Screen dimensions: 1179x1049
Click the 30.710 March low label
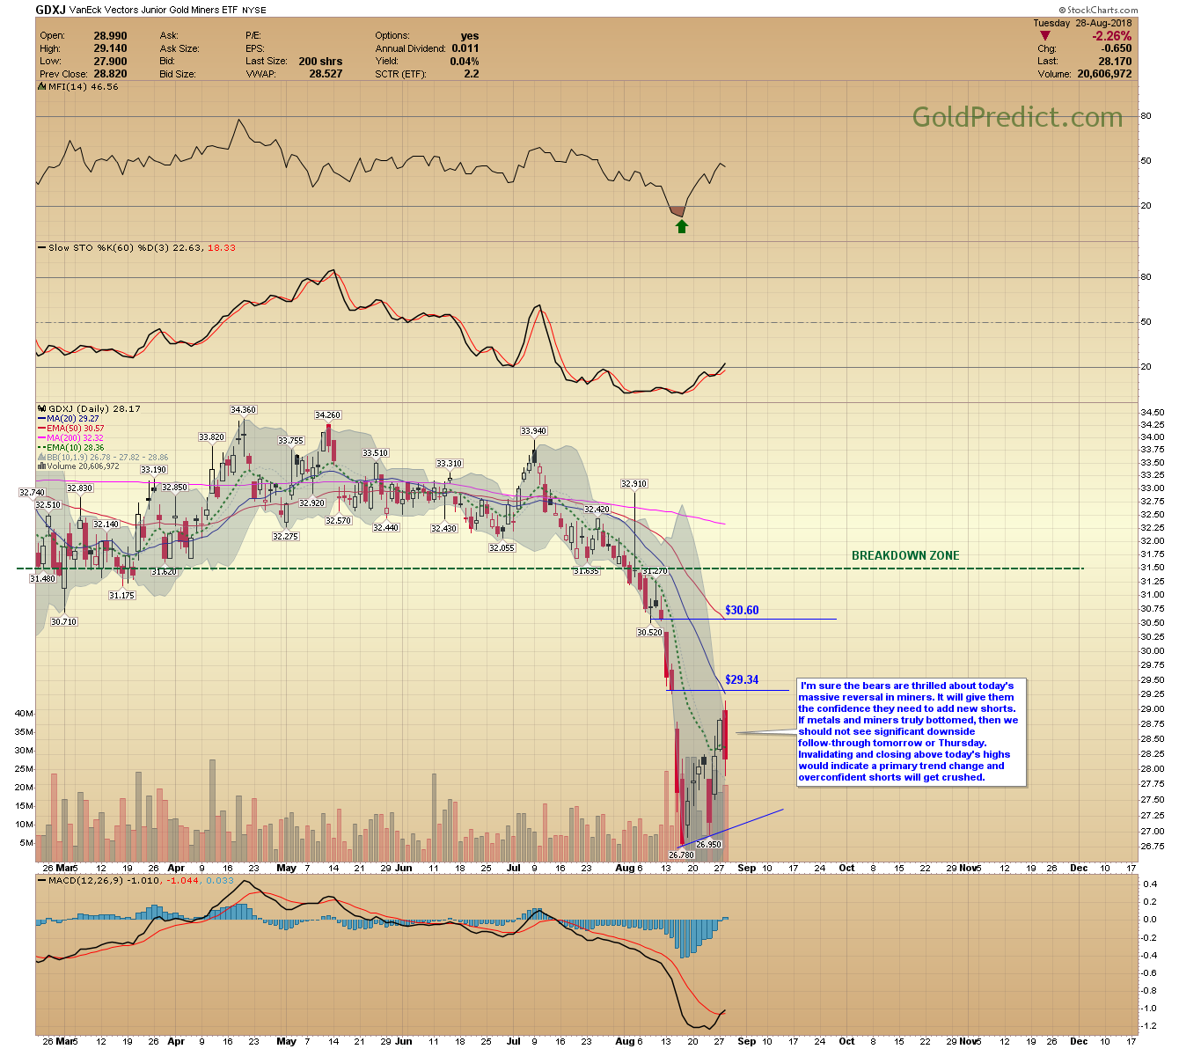[x=63, y=621]
